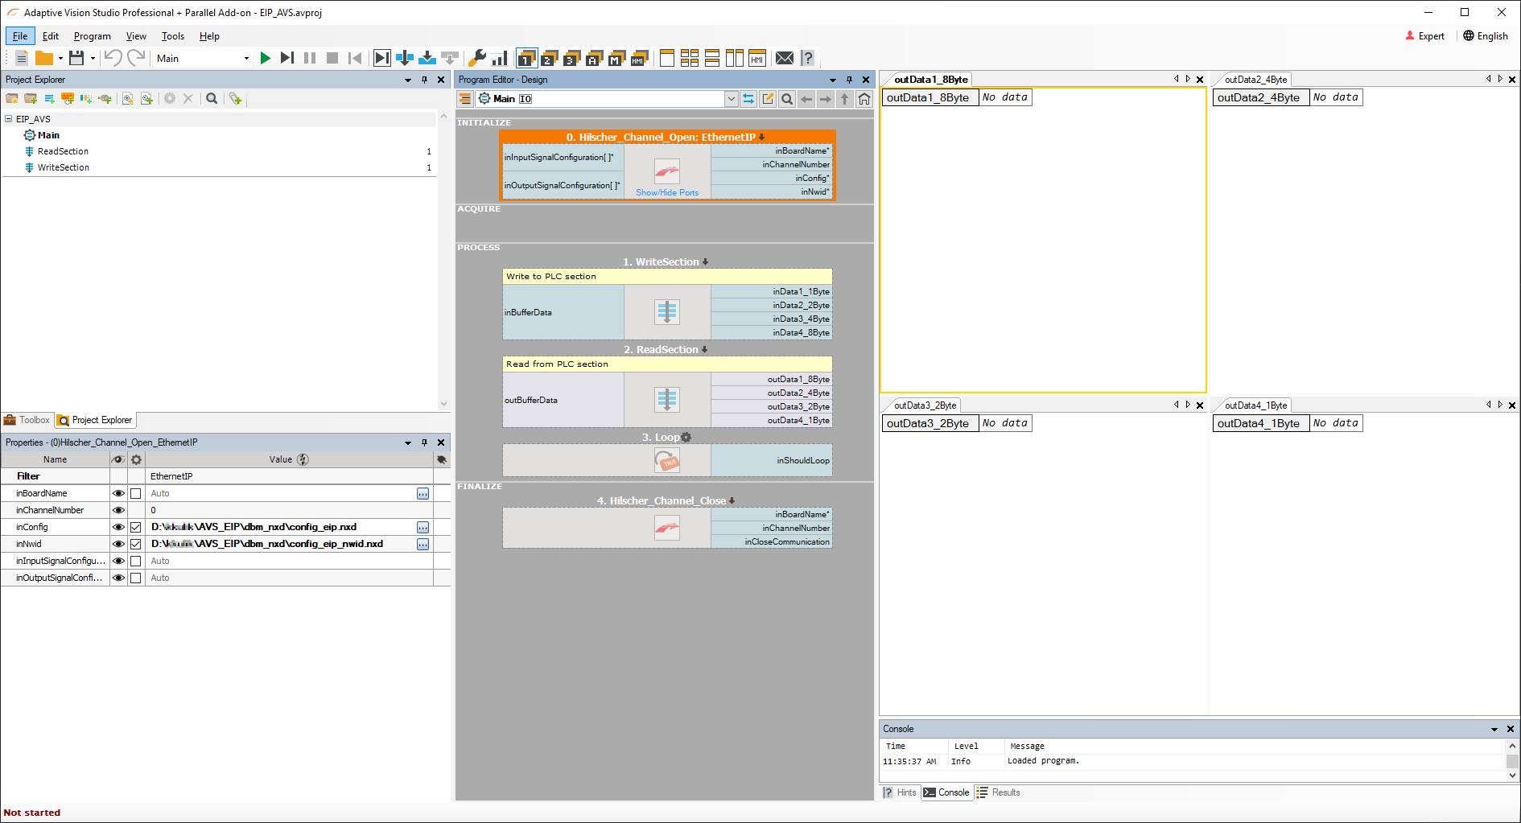Click the envelope feedback icon

point(784,58)
